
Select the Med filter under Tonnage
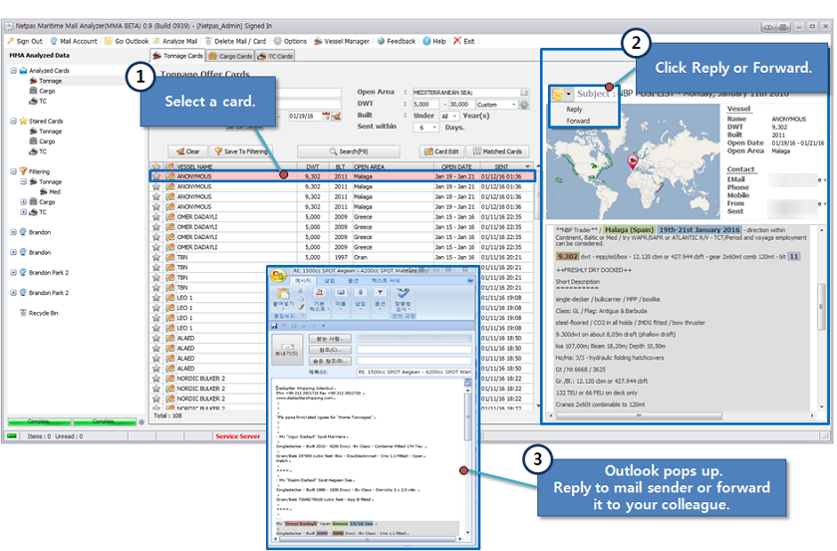pos(50,191)
